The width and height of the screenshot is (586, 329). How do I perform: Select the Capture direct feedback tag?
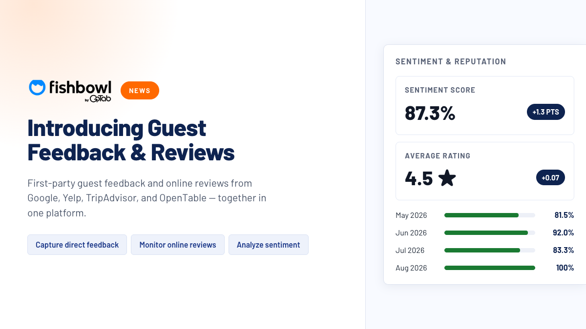(77, 245)
